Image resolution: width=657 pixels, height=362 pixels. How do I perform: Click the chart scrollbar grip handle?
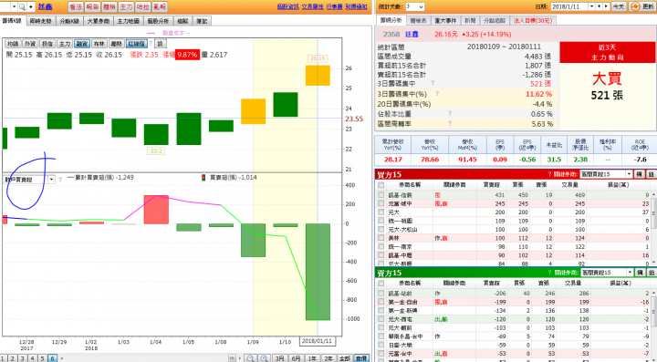232,358
